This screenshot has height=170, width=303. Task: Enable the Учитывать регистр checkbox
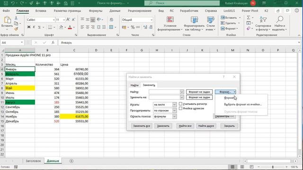(180, 104)
